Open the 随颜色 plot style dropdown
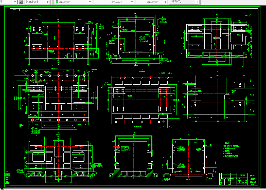Screen dimensions: 266x190 [197, 2]
